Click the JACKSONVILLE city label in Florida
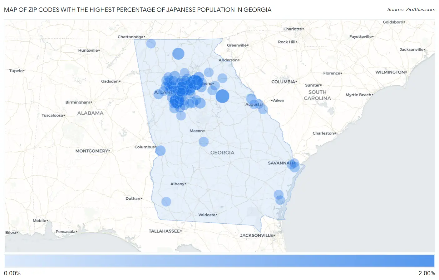Viewport: 439px width, 280px height. pyautogui.click(x=257, y=235)
